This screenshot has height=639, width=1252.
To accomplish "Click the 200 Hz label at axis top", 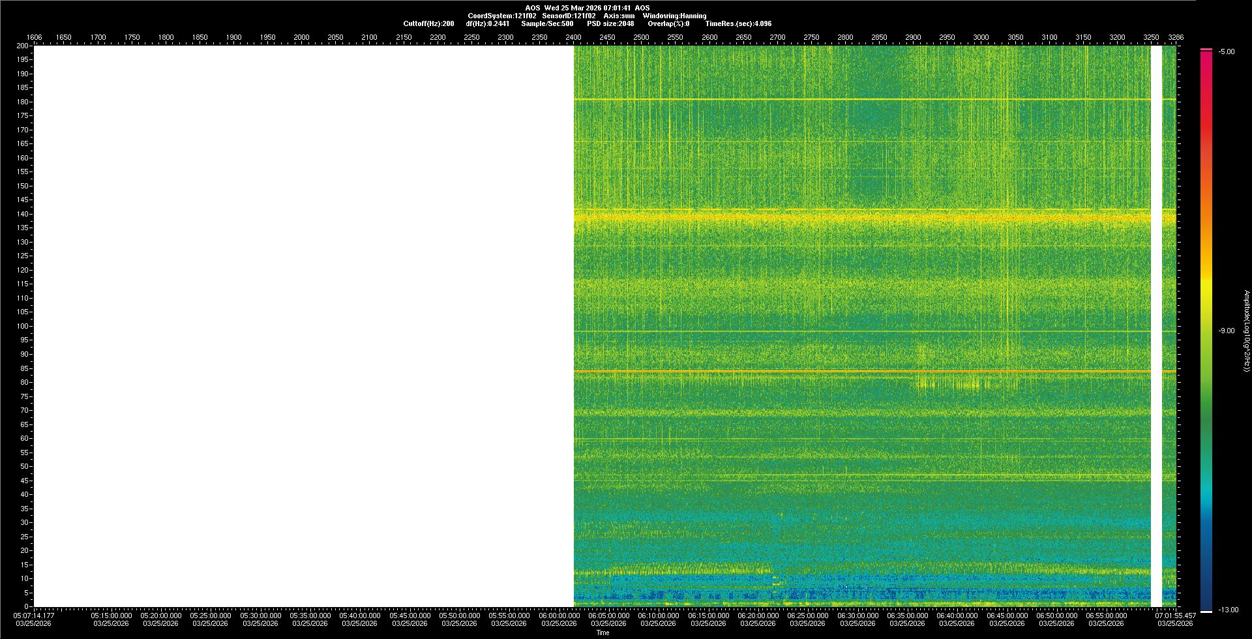I will (x=23, y=46).
